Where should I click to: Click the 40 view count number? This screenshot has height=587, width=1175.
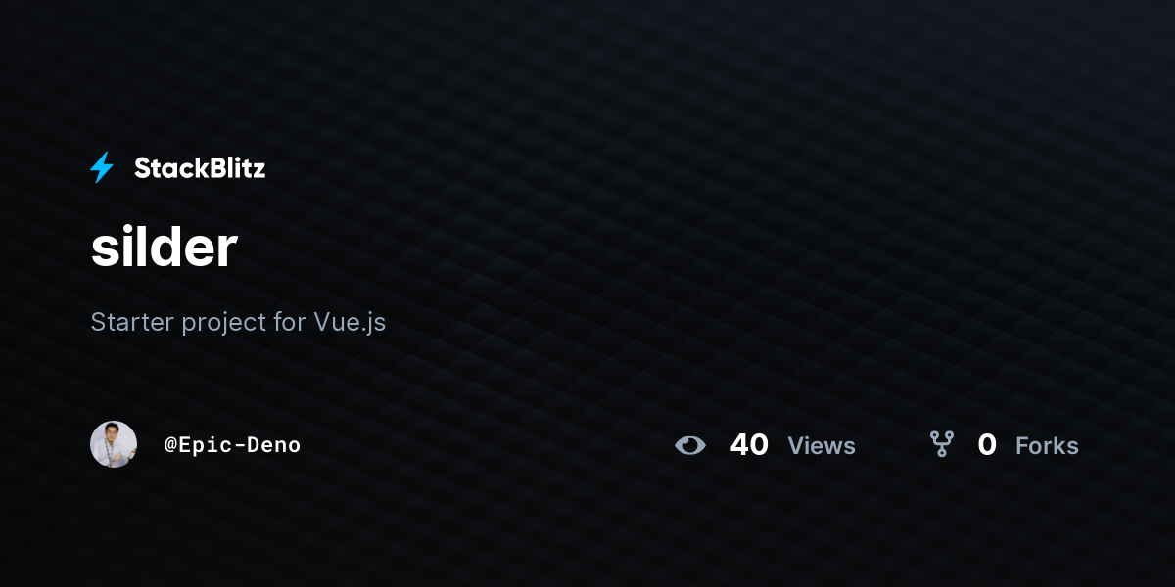[x=749, y=445]
